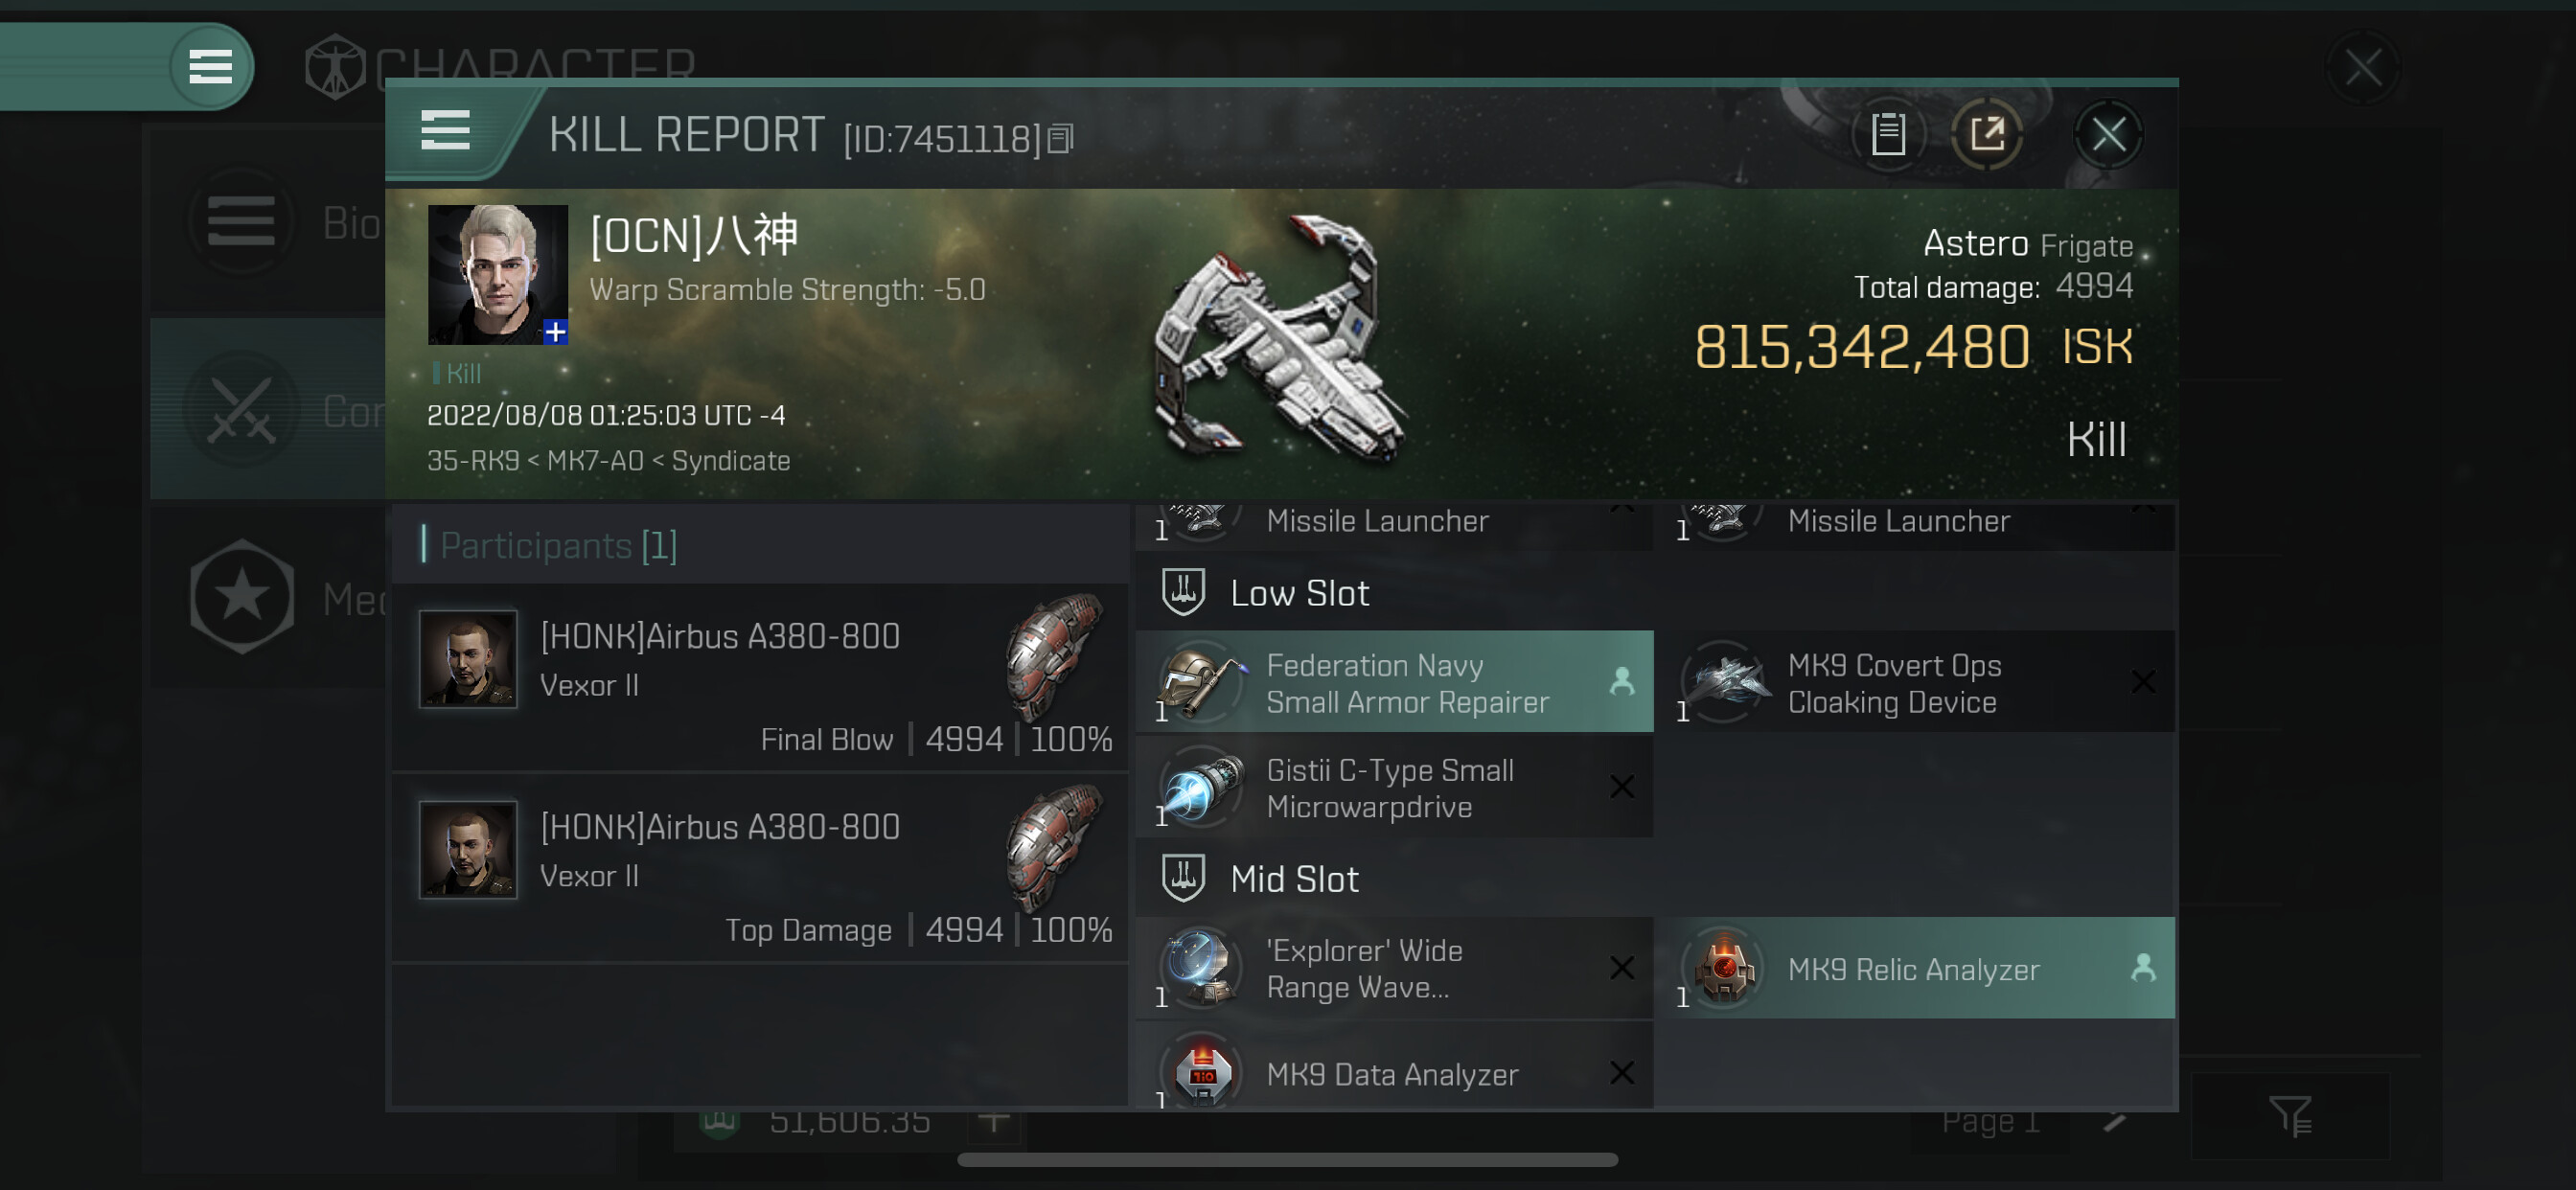Toggle the 'Explorer' Wide Range Wave X mark

click(x=1621, y=968)
